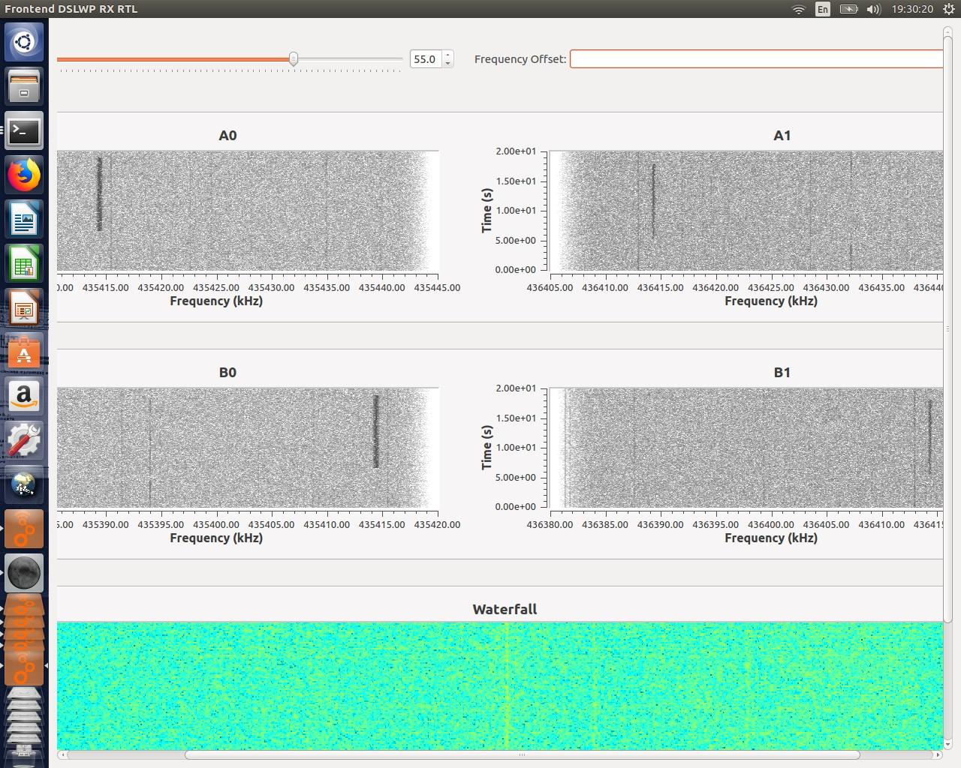Launch Firefox from the dock
Image resolution: width=961 pixels, height=768 pixels.
pos(24,176)
